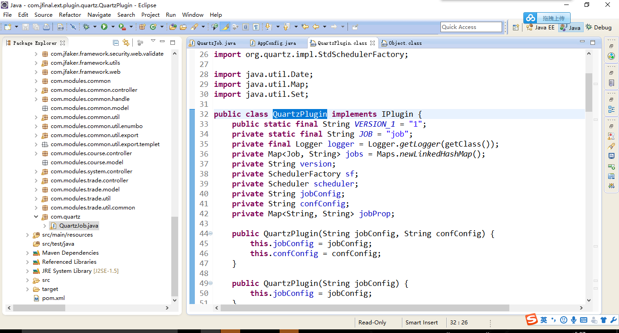This screenshot has height=333, width=619.
Task: Click the Open Type toolbar icon
Action: (x=173, y=27)
